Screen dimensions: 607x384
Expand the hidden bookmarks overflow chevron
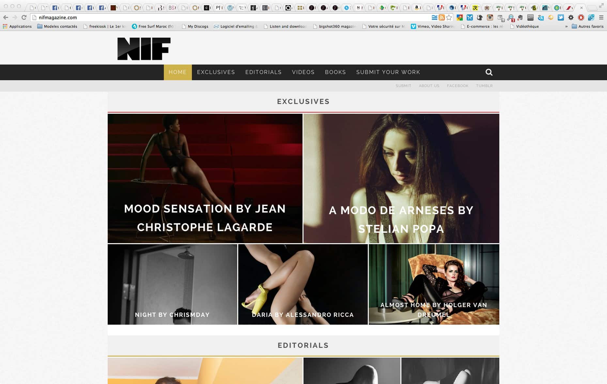(566, 26)
